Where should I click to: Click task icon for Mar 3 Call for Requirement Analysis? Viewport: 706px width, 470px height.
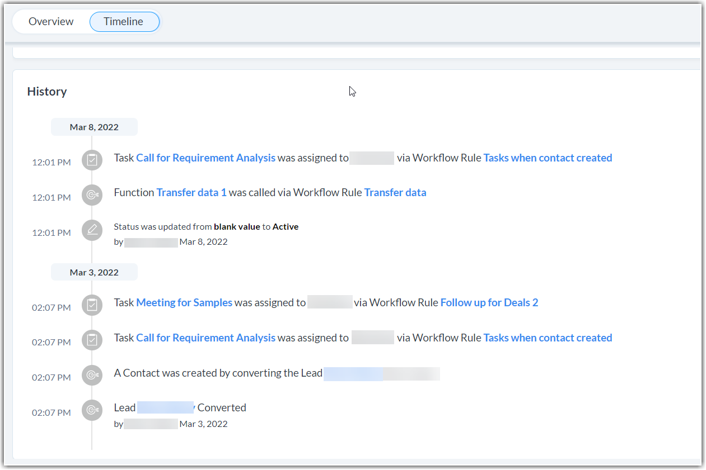pos(92,340)
